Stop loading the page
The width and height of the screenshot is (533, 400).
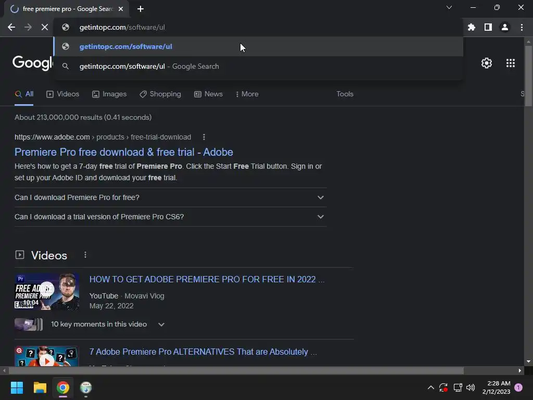[45, 27]
